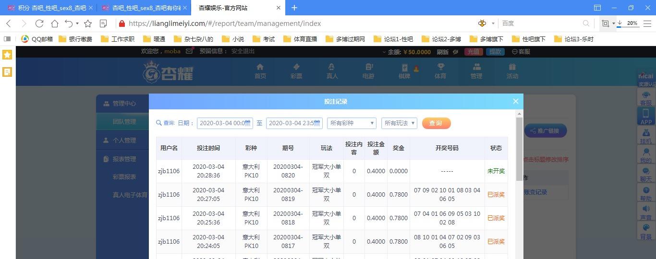Open the 客服 link in top bar
This screenshot has height=259, width=656.
tap(521, 52)
